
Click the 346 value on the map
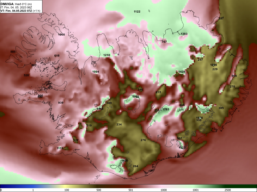tap(141, 90)
